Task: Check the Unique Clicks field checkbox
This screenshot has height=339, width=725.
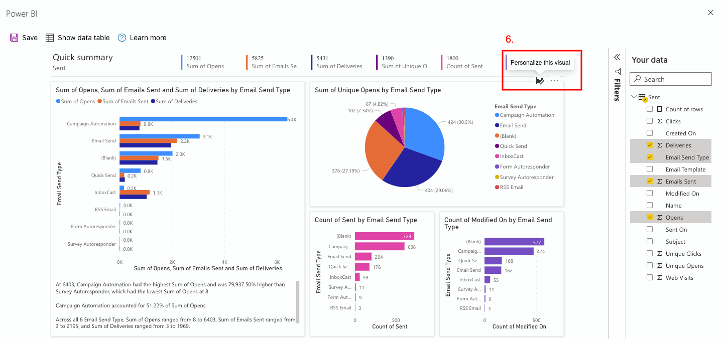Action: point(650,254)
